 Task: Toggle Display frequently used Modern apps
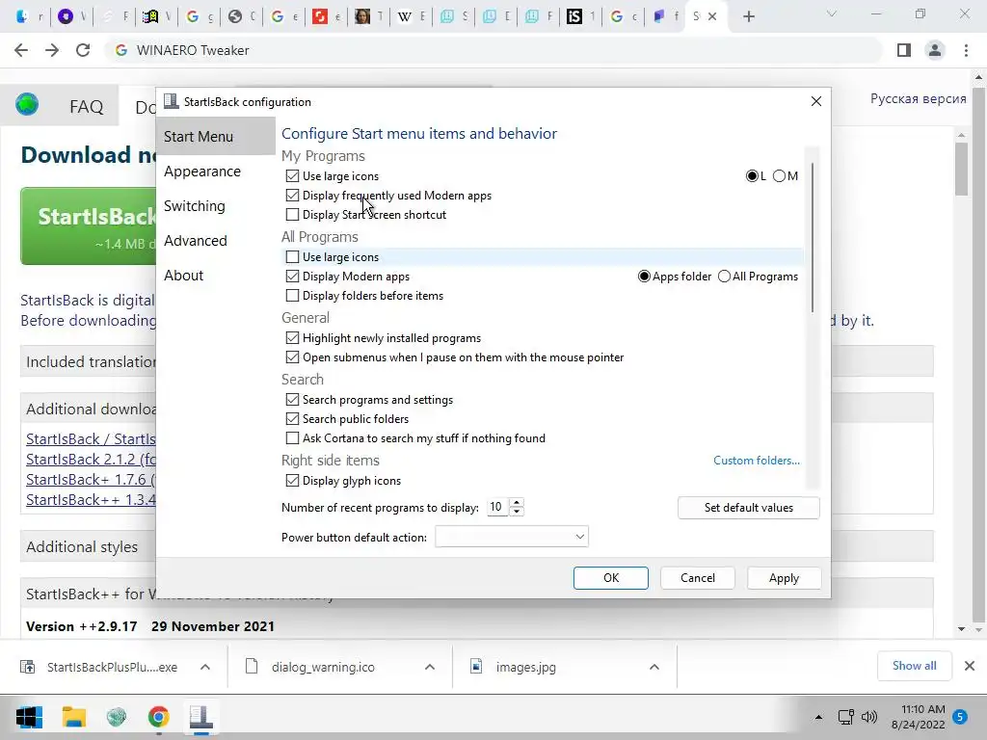pyautogui.click(x=292, y=196)
